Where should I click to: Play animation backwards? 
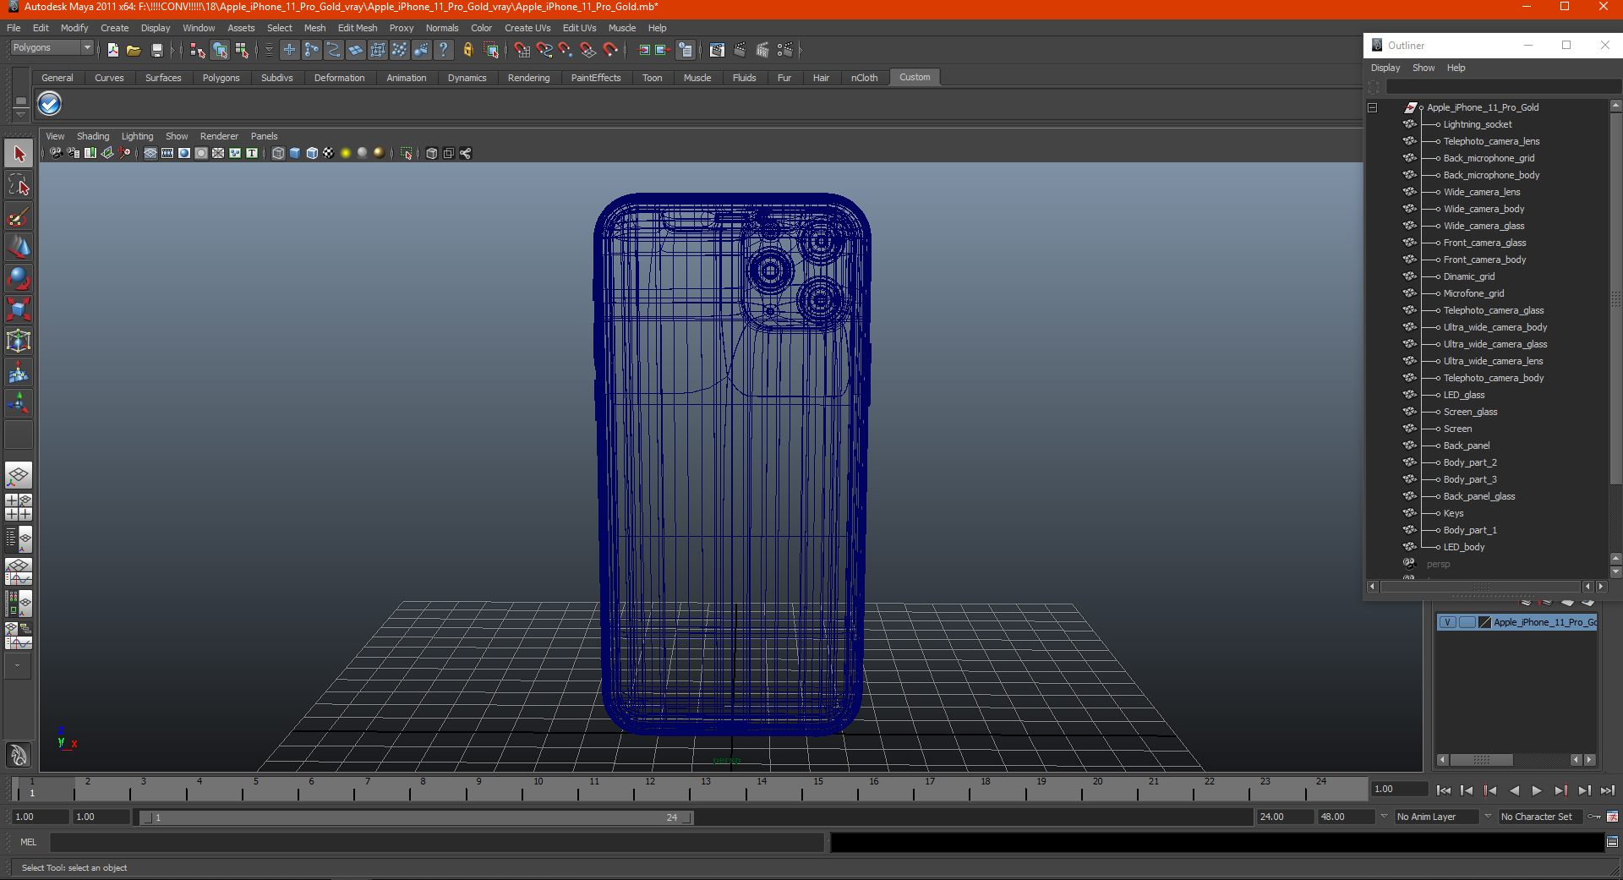[1514, 790]
